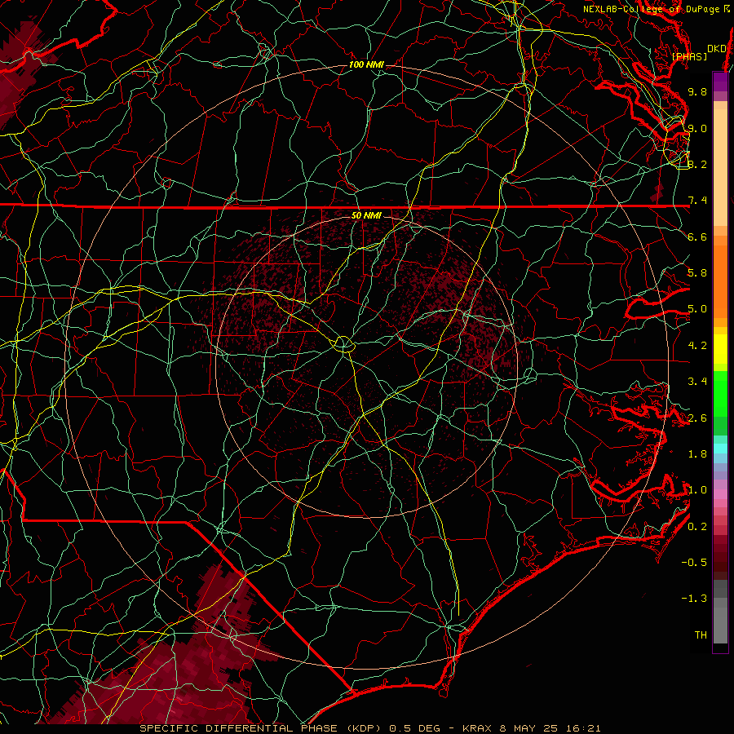Click the KRAX radar site circle marker
This screenshot has height=734, width=734.
click(343, 344)
